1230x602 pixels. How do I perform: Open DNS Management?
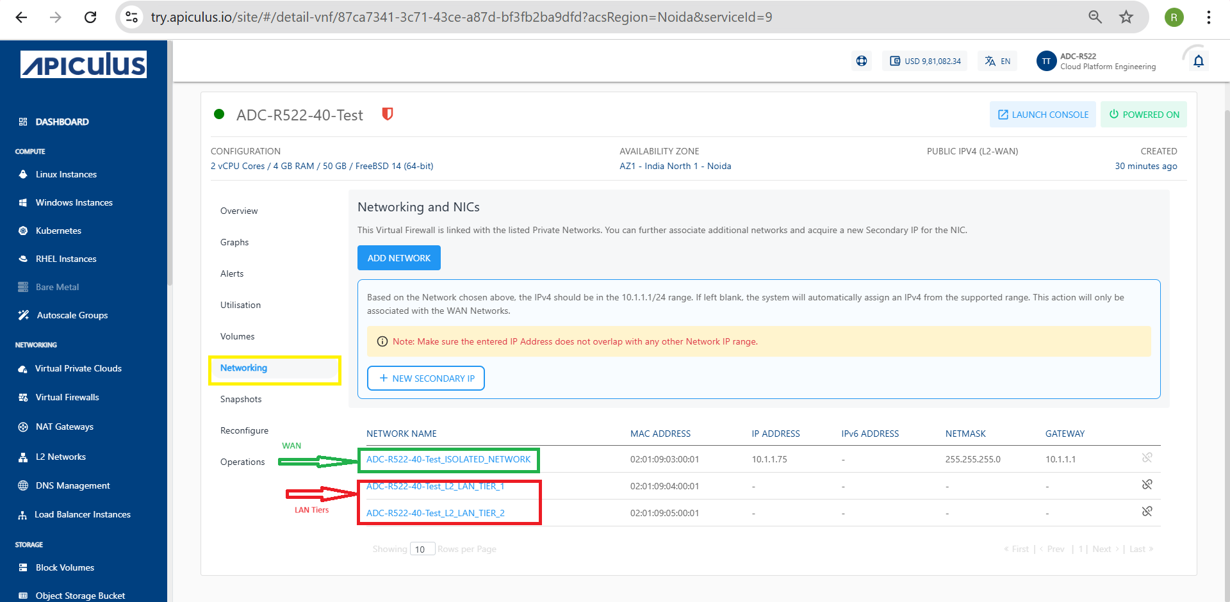71,485
